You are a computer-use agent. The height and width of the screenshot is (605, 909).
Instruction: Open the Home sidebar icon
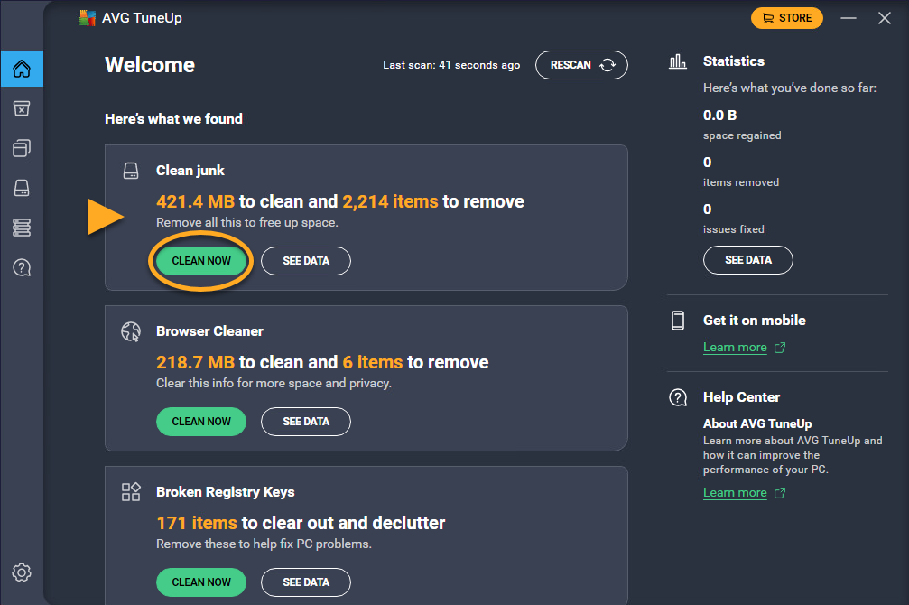pyautogui.click(x=22, y=69)
